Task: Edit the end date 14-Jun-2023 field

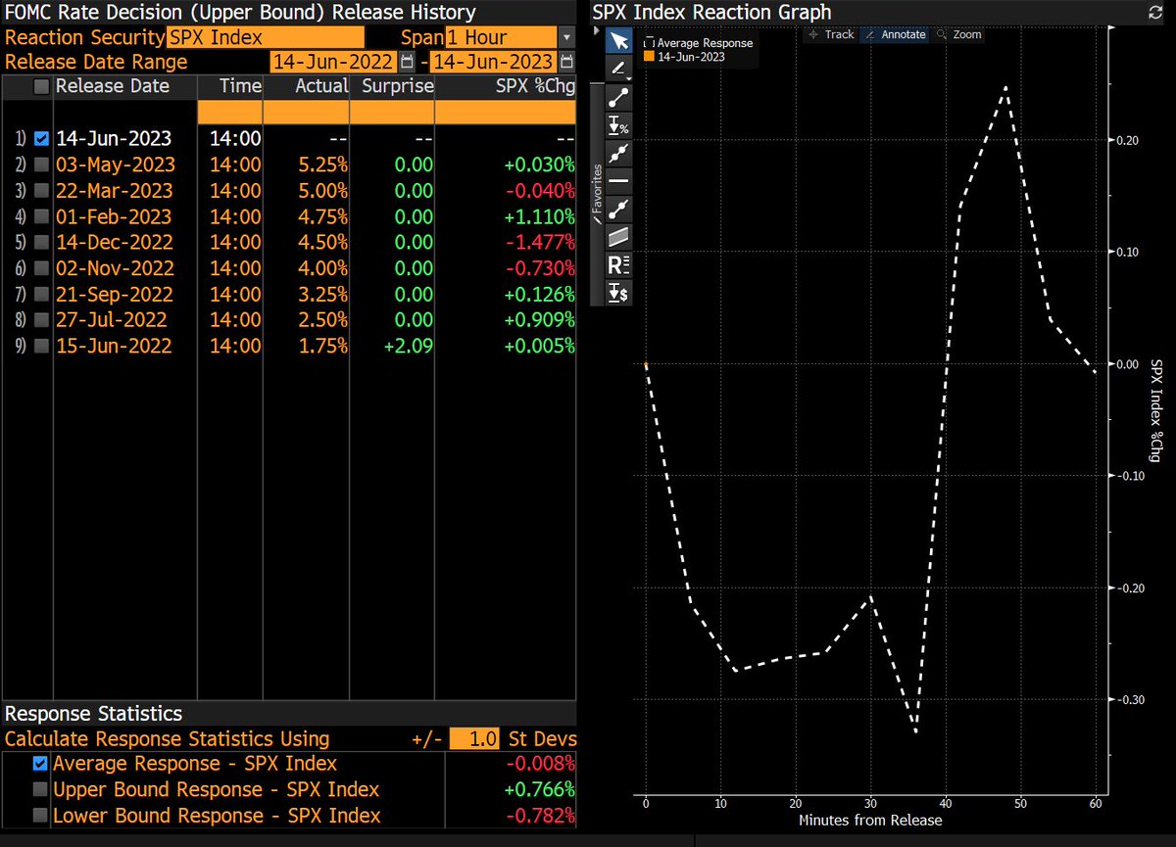Action: point(493,62)
